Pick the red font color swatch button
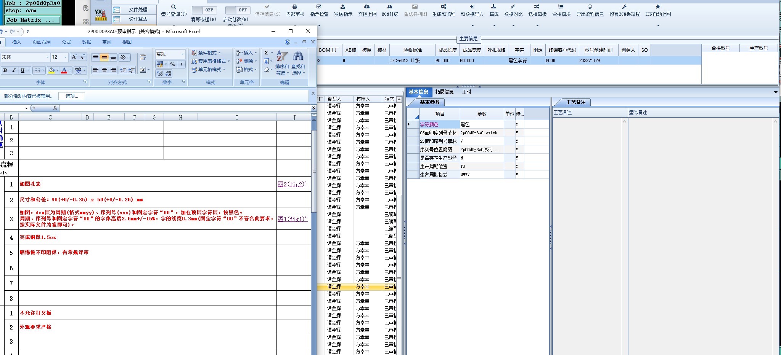The height and width of the screenshot is (355, 781). coord(64,70)
